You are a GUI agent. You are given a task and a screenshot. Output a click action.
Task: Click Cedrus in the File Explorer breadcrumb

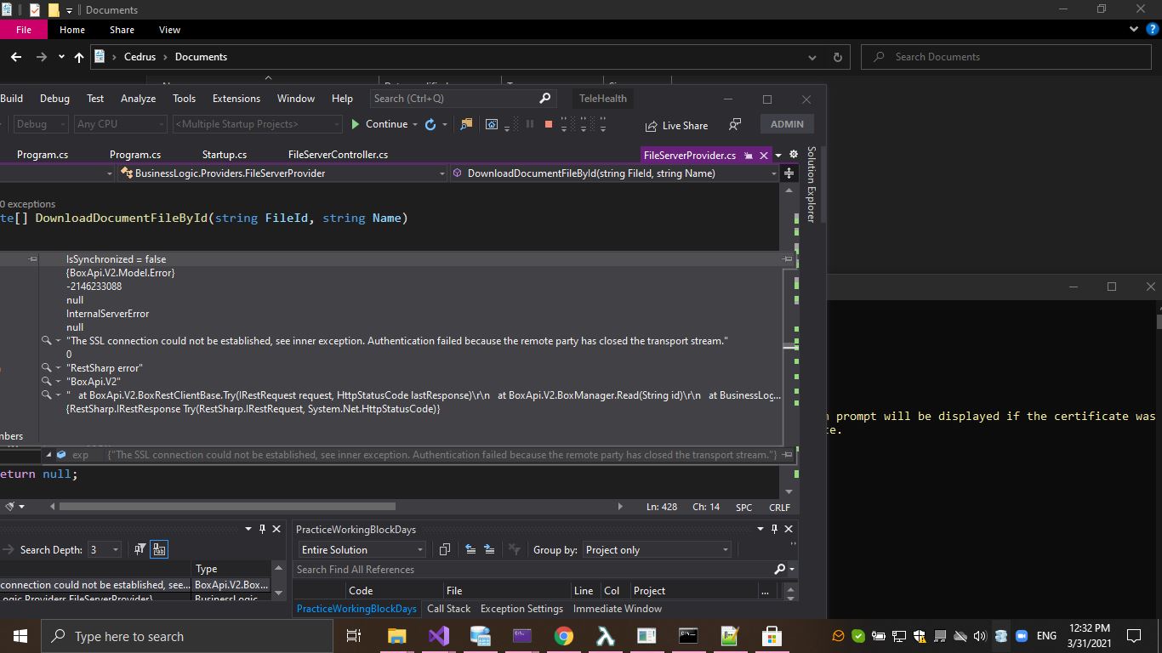click(x=140, y=57)
